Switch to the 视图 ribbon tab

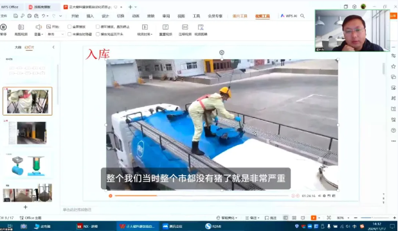[x=181, y=16]
